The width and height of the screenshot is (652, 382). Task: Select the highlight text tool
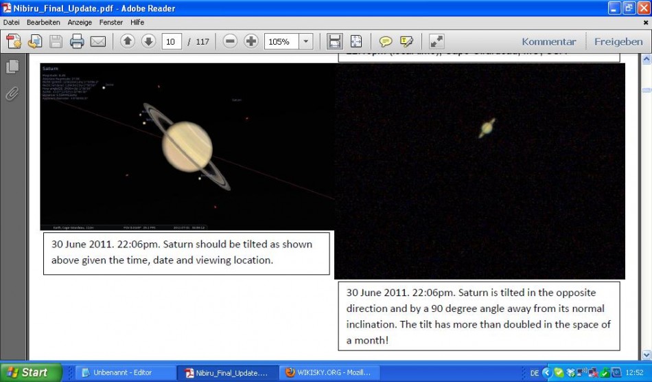tap(406, 41)
